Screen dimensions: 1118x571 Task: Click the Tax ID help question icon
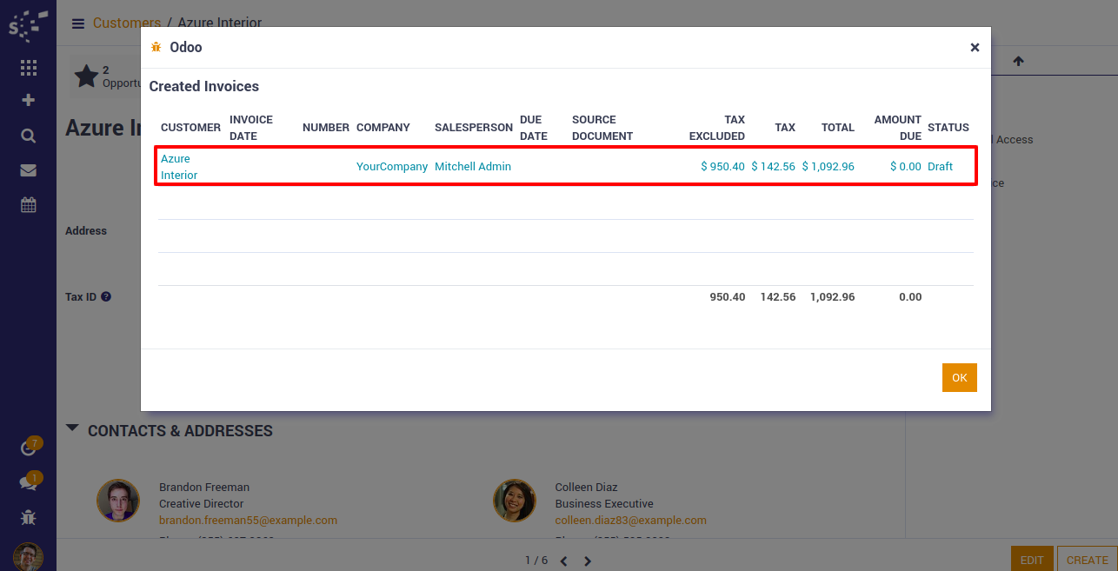point(106,296)
